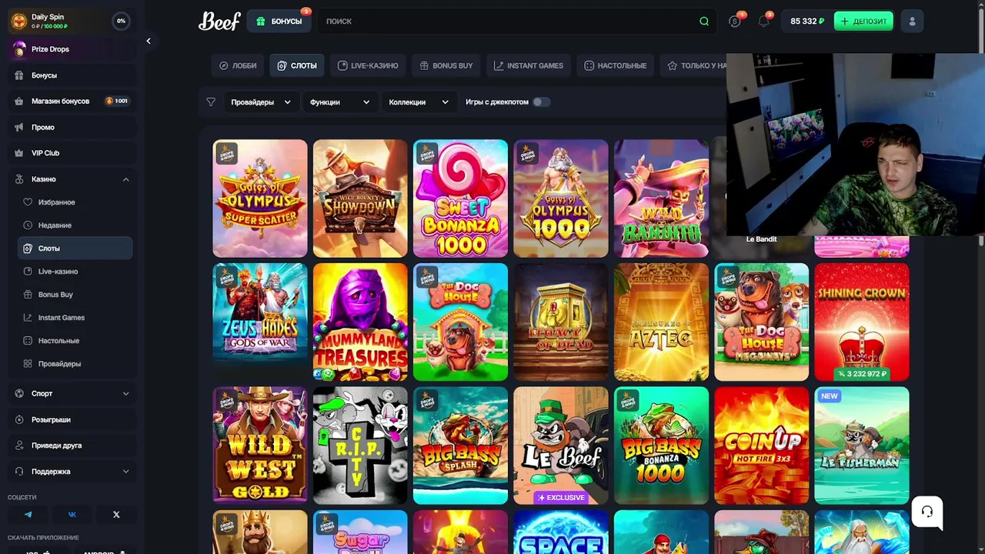Image resolution: width=985 pixels, height=554 pixels.
Task: Open Live-казино in the sidebar
Action: [75, 272]
